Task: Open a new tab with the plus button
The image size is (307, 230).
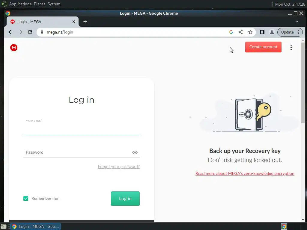Action: click(85, 22)
